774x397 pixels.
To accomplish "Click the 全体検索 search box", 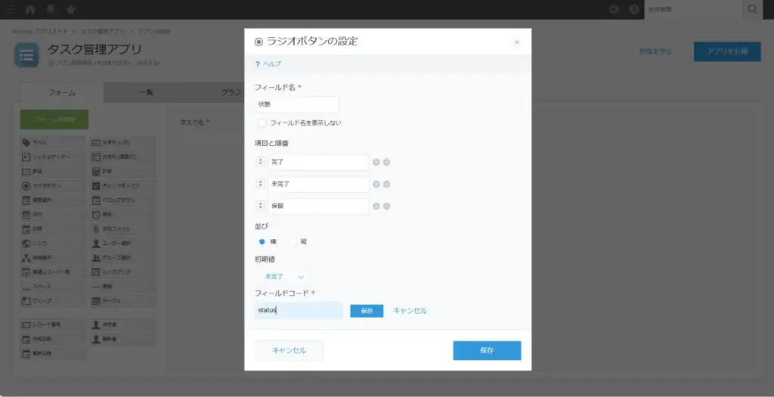I will tap(693, 9).
